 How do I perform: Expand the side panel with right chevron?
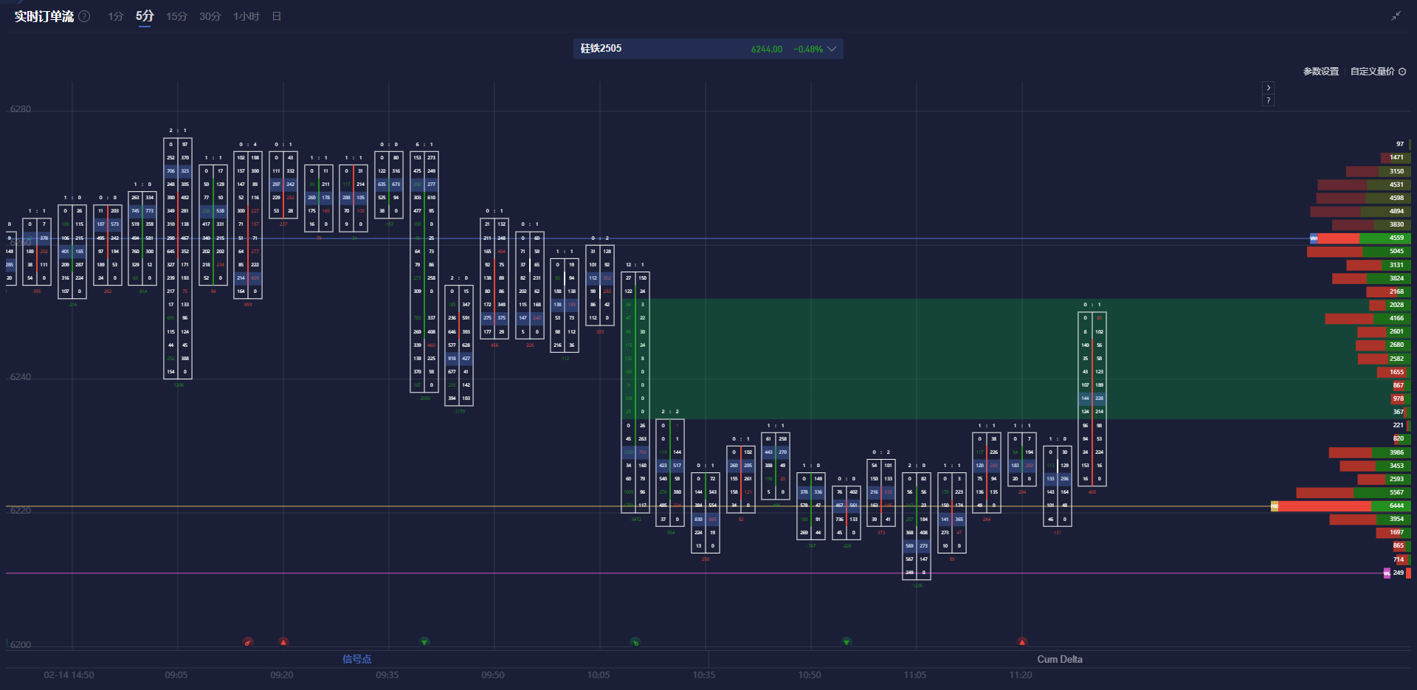[1268, 88]
